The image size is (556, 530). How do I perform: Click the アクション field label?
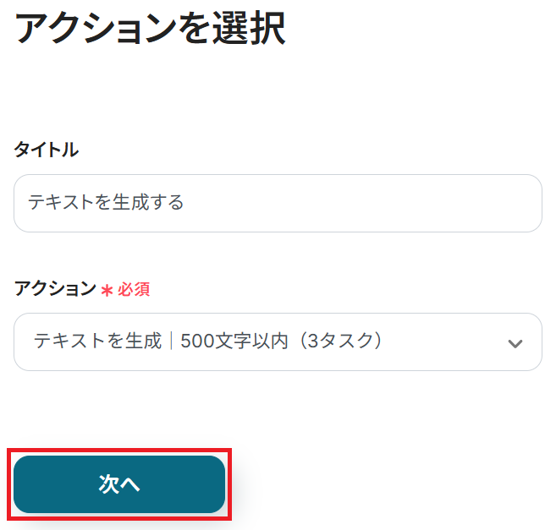[55, 289]
